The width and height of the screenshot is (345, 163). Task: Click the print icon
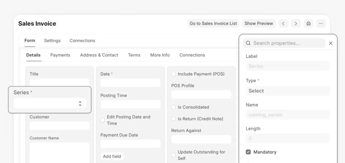308,24
